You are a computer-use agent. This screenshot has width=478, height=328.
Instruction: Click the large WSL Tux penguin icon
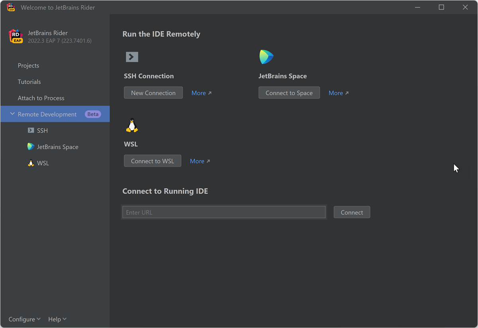pyautogui.click(x=132, y=125)
